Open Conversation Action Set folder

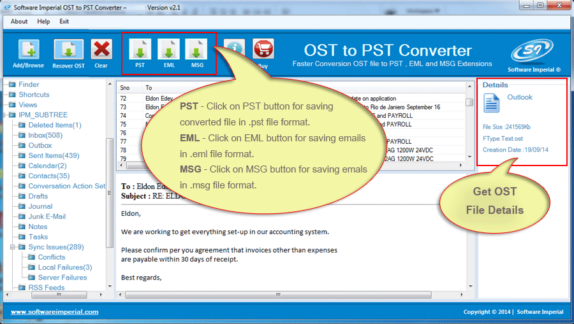point(66,186)
